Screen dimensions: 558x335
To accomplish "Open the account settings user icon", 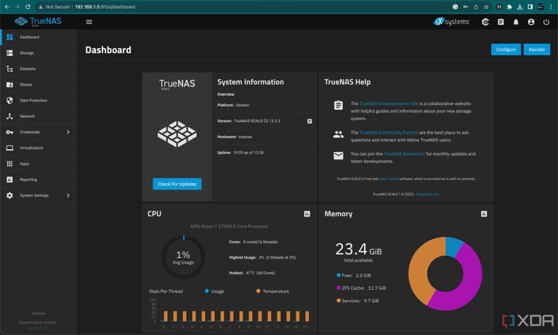I will (531, 22).
